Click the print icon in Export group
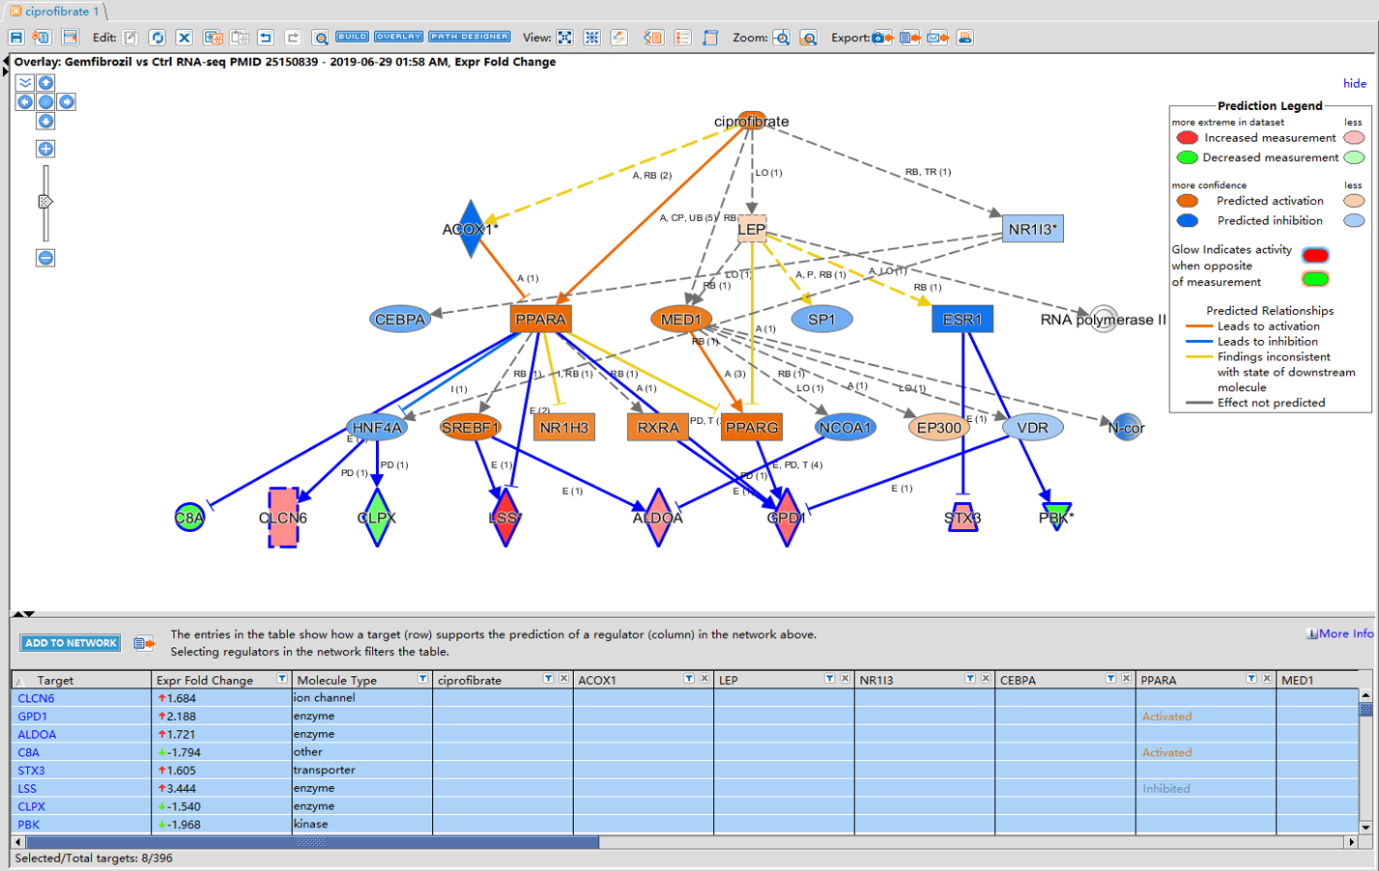This screenshot has height=871, width=1379. [x=964, y=38]
